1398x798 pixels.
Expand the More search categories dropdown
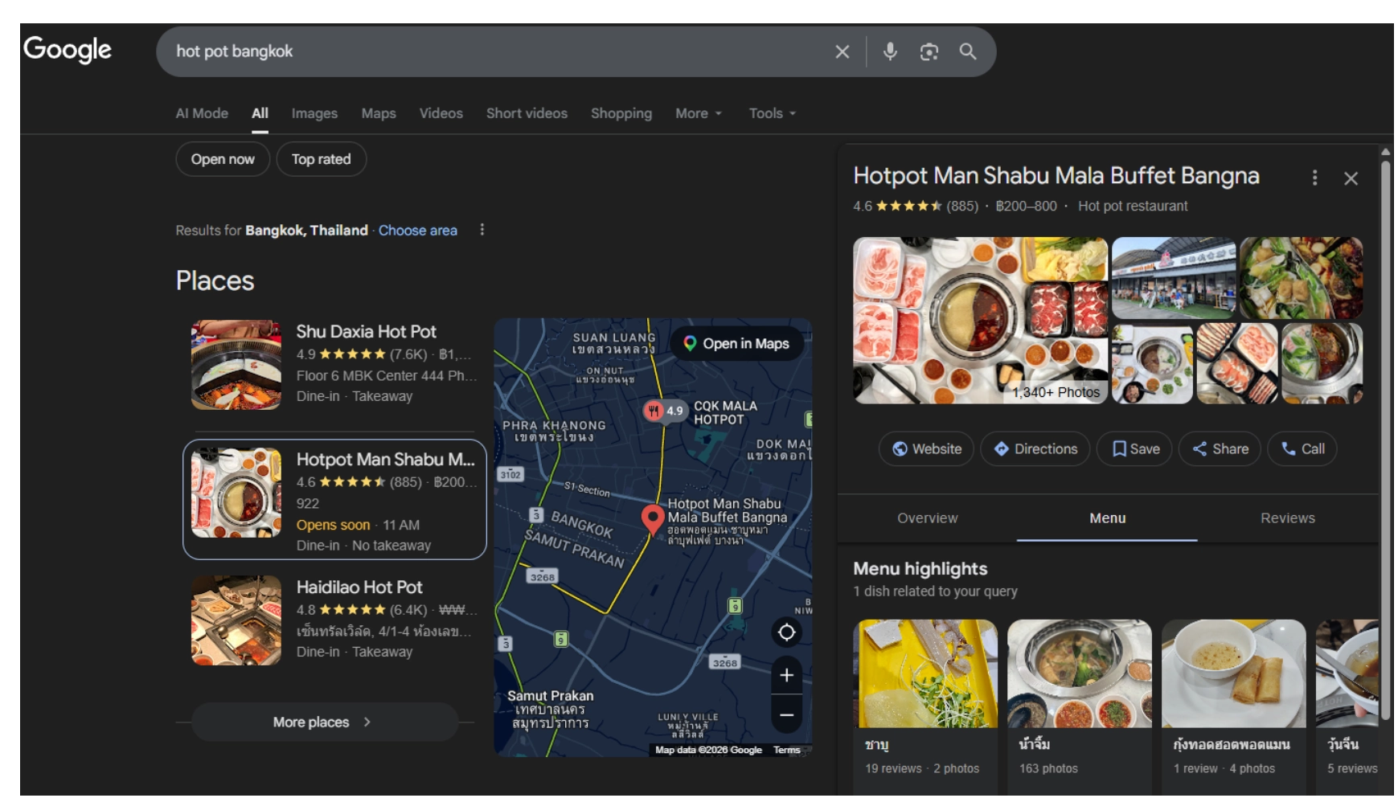[x=698, y=113]
